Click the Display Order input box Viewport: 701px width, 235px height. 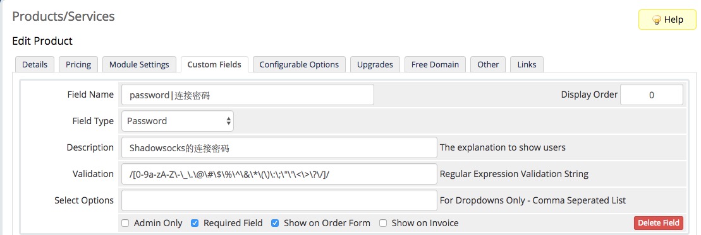(x=651, y=95)
